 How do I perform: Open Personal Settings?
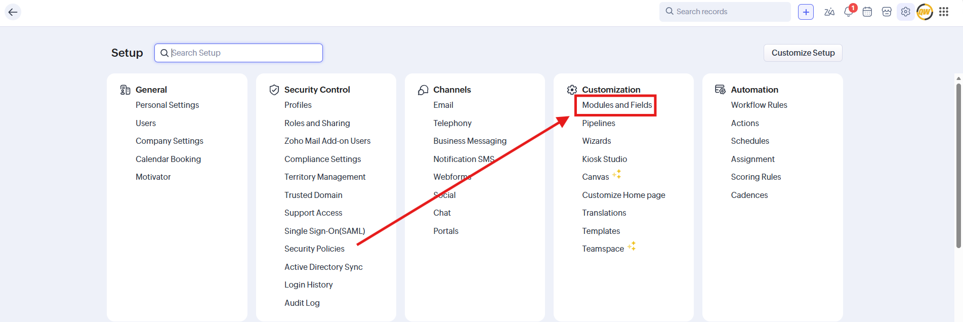pyautogui.click(x=167, y=105)
